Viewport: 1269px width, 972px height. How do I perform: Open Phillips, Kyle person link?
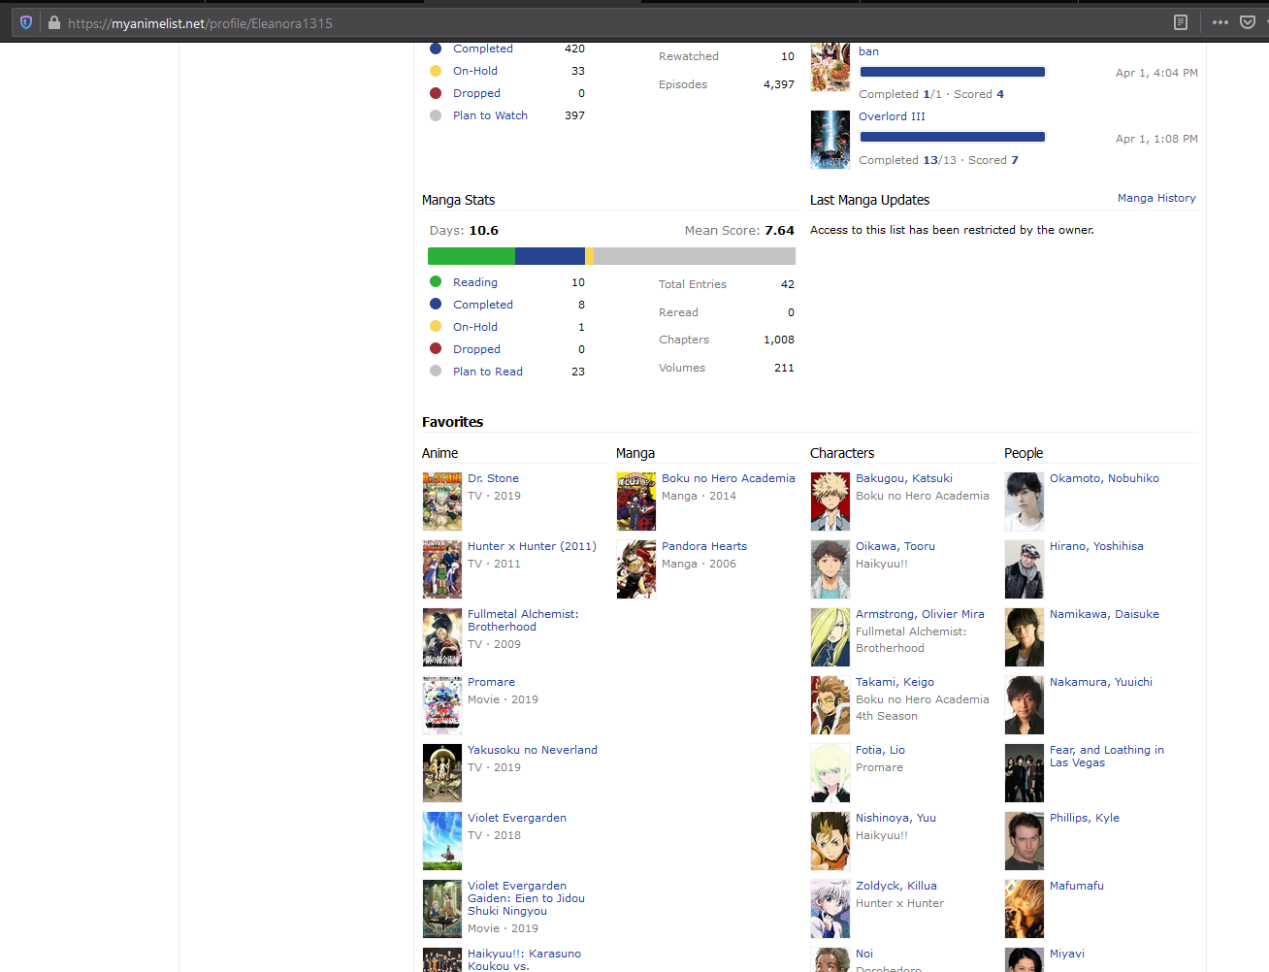tap(1085, 818)
